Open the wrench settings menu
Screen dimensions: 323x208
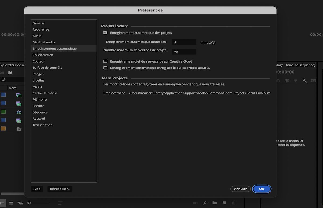[x=305, y=81]
